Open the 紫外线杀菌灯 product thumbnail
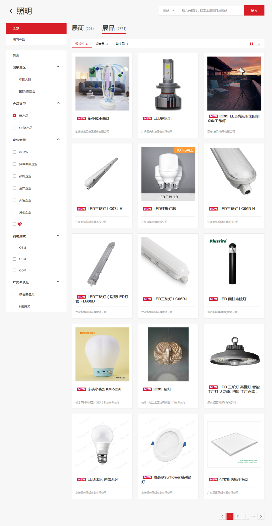 tap(102, 84)
